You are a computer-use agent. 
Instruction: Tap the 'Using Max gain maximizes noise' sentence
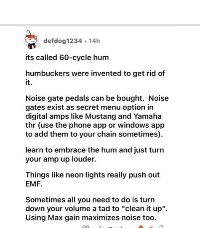click(x=91, y=218)
